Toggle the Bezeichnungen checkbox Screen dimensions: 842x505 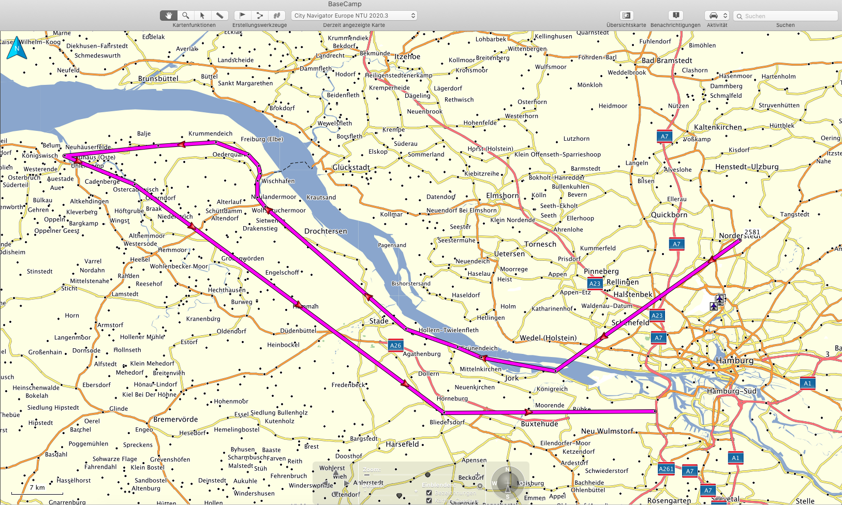429,493
